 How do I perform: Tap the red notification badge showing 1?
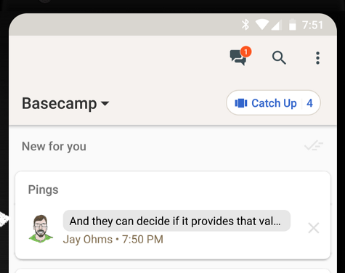[x=246, y=52]
